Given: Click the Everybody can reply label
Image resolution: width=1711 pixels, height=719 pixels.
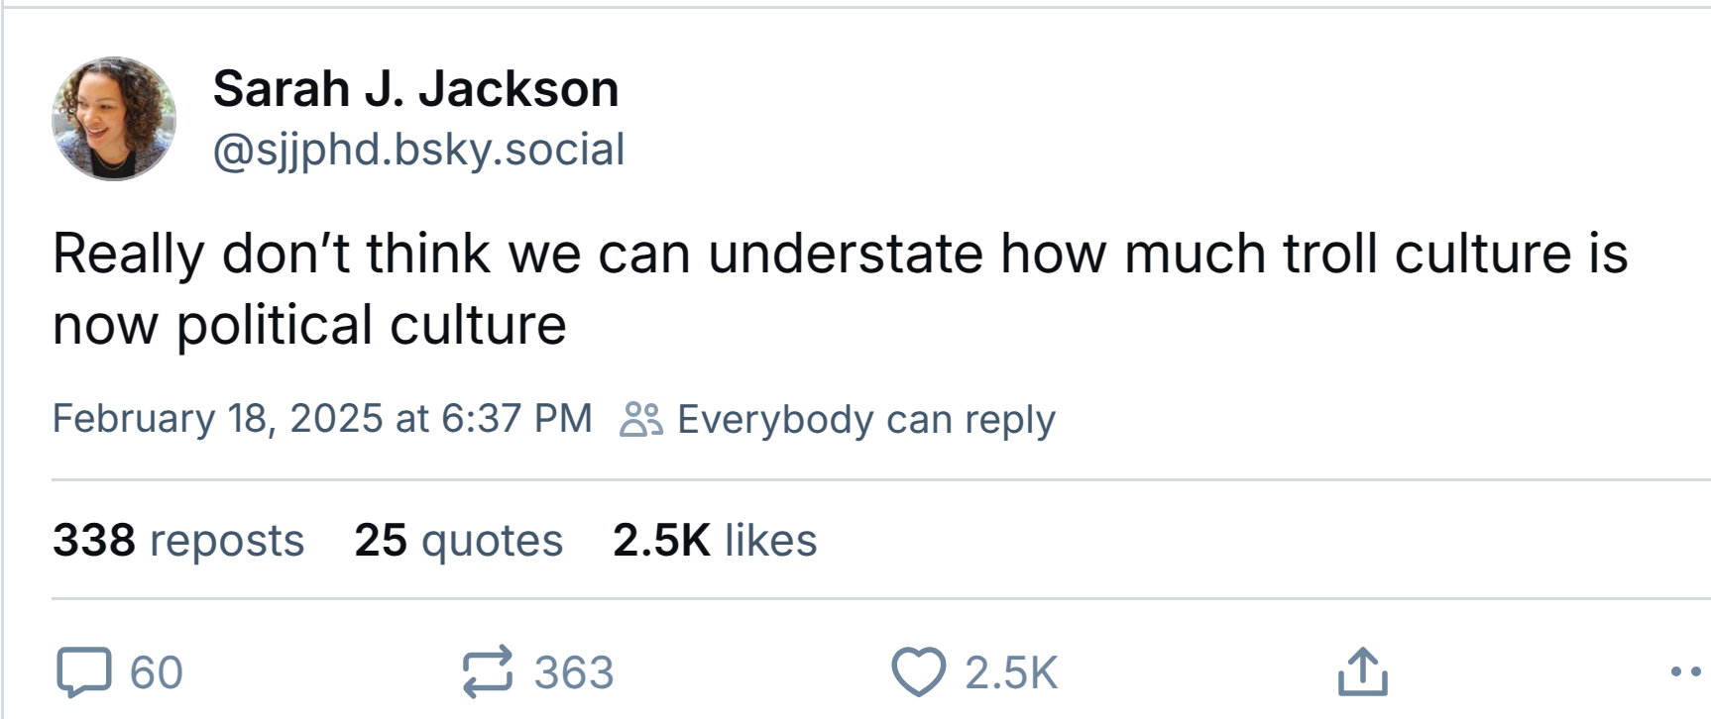Looking at the screenshot, I should (x=866, y=420).
